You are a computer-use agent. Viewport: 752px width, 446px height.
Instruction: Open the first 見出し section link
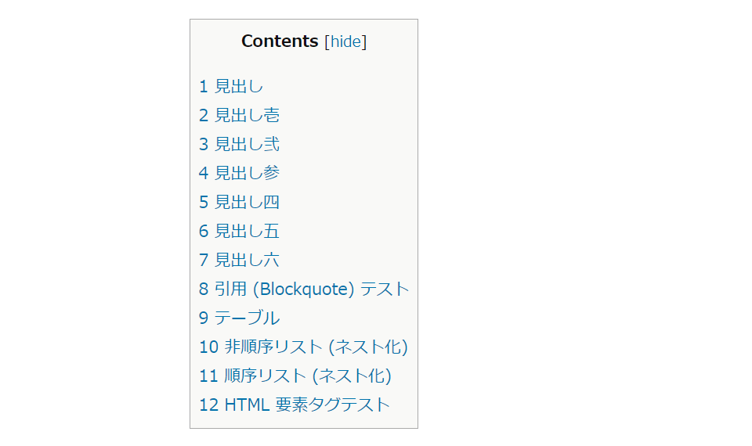coord(239,87)
